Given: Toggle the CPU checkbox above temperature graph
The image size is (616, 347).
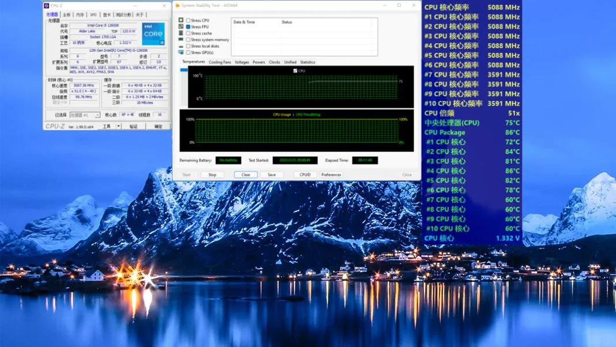Looking at the screenshot, I should click(x=295, y=71).
